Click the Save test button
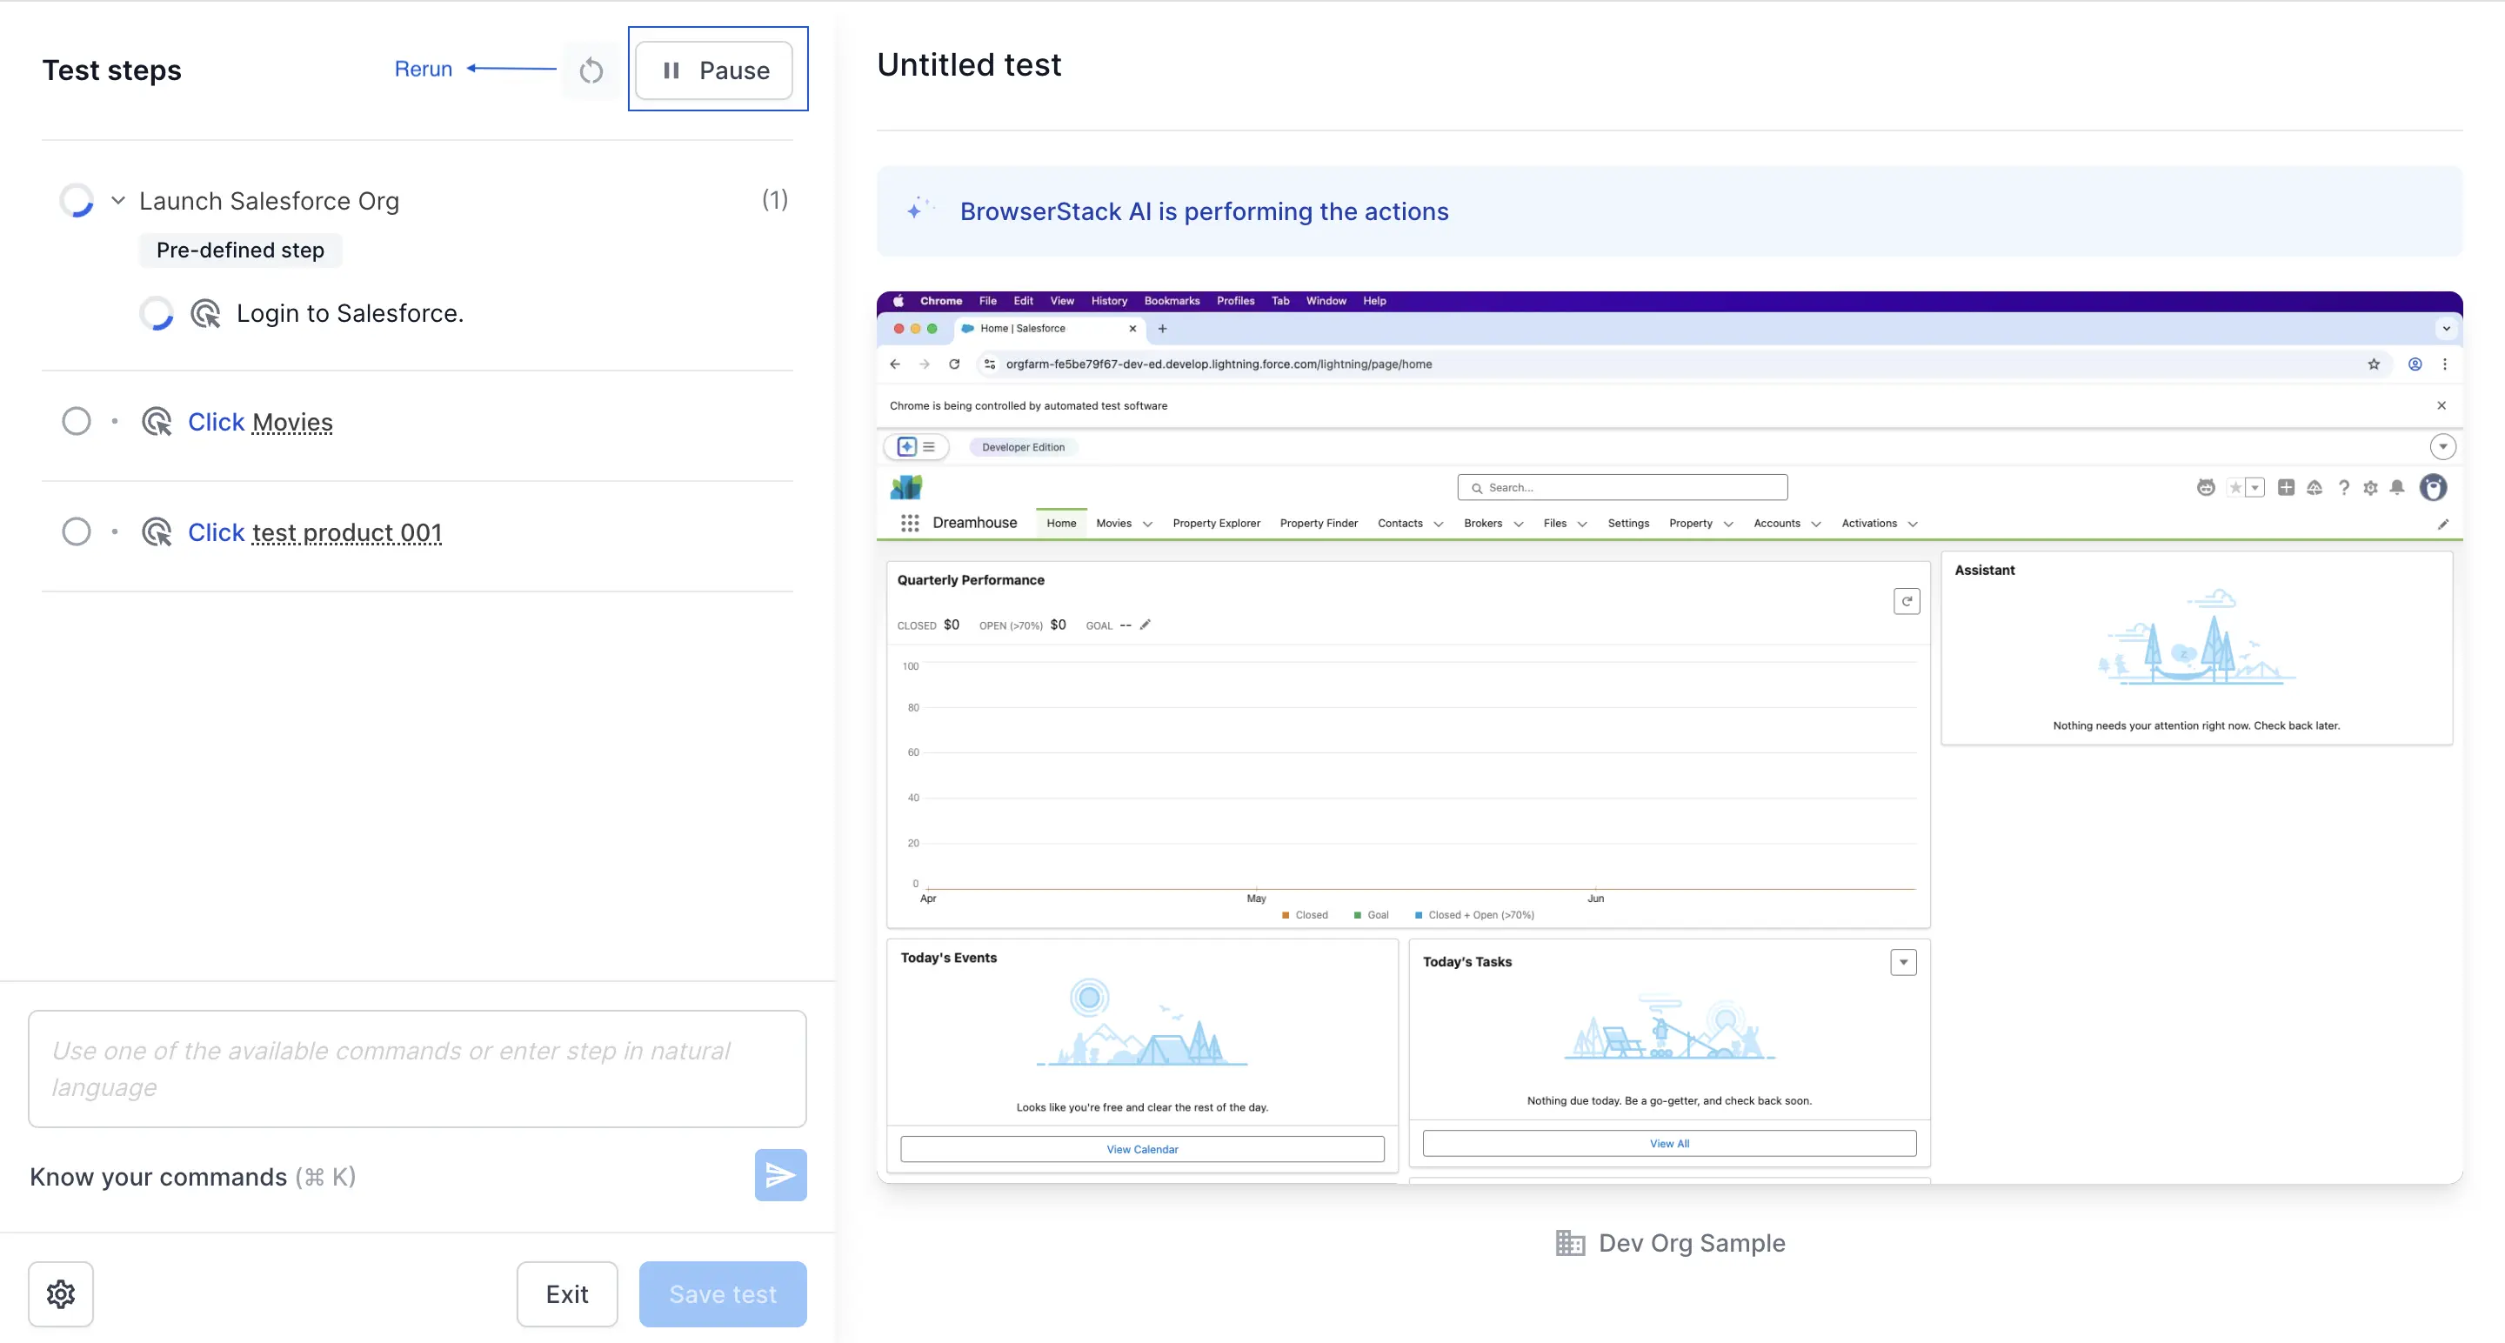This screenshot has width=2505, height=1343. (x=723, y=1294)
